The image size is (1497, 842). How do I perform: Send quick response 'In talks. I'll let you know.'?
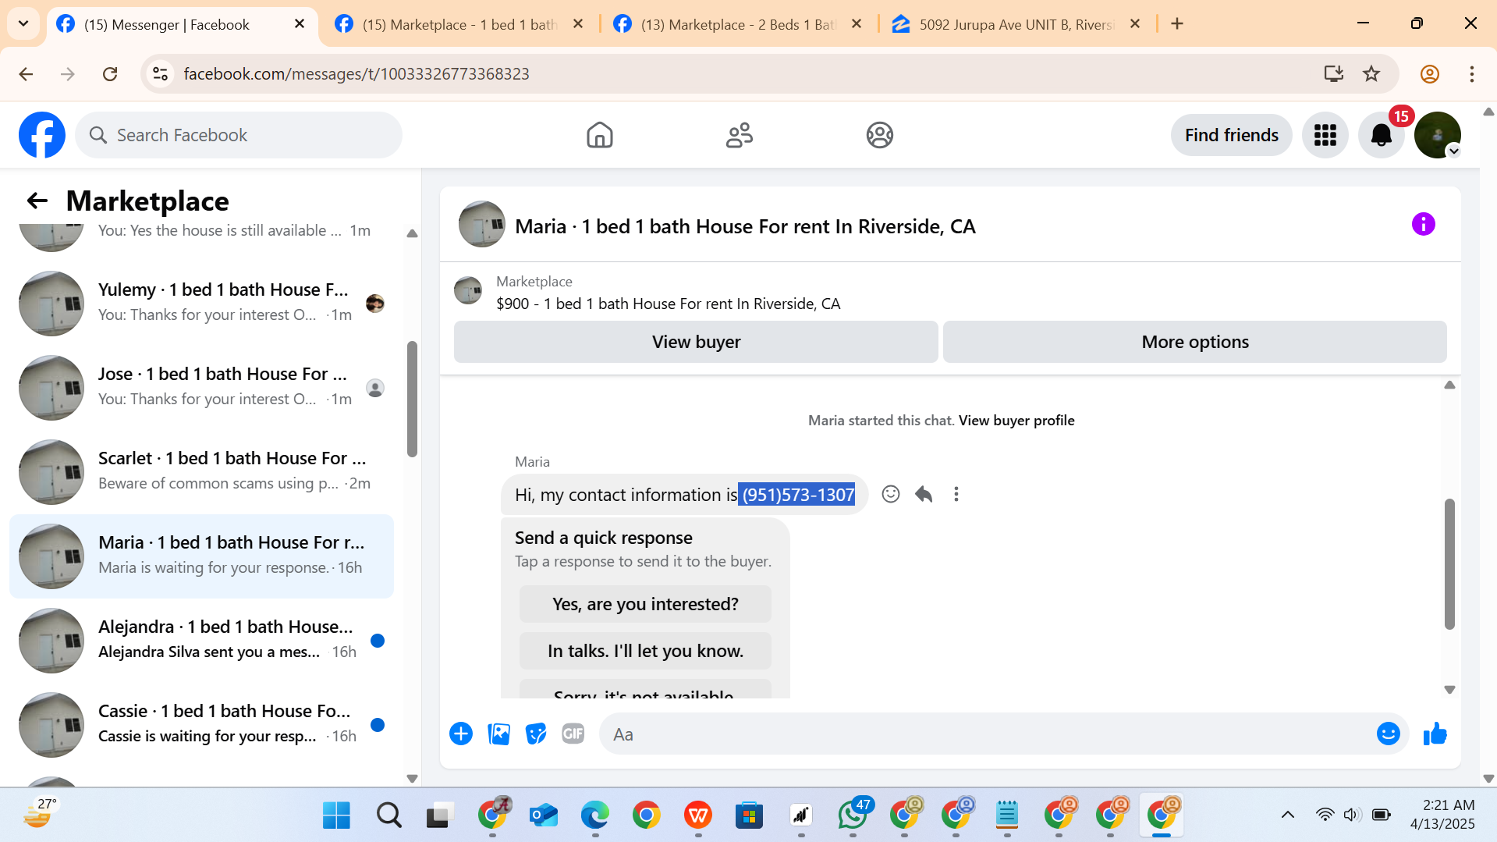pos(645,651)
